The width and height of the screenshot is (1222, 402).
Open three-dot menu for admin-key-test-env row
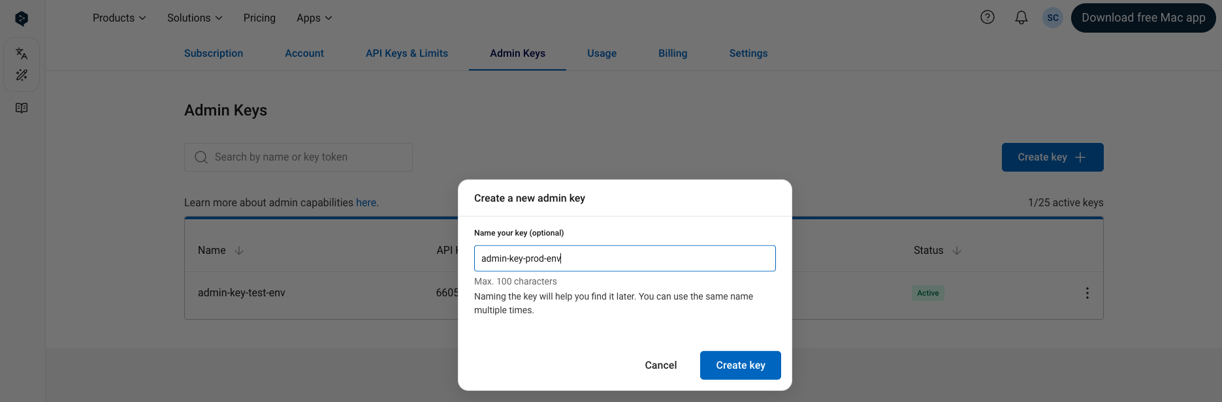pyautogui.click(x=1087, y=293)
